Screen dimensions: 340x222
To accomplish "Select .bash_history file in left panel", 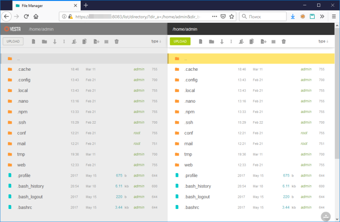I will click(84, 186).
